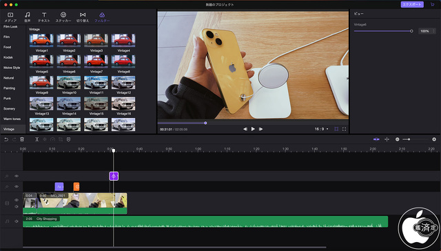
Task: Select the Scenery filter category
Action: [9, 109]
